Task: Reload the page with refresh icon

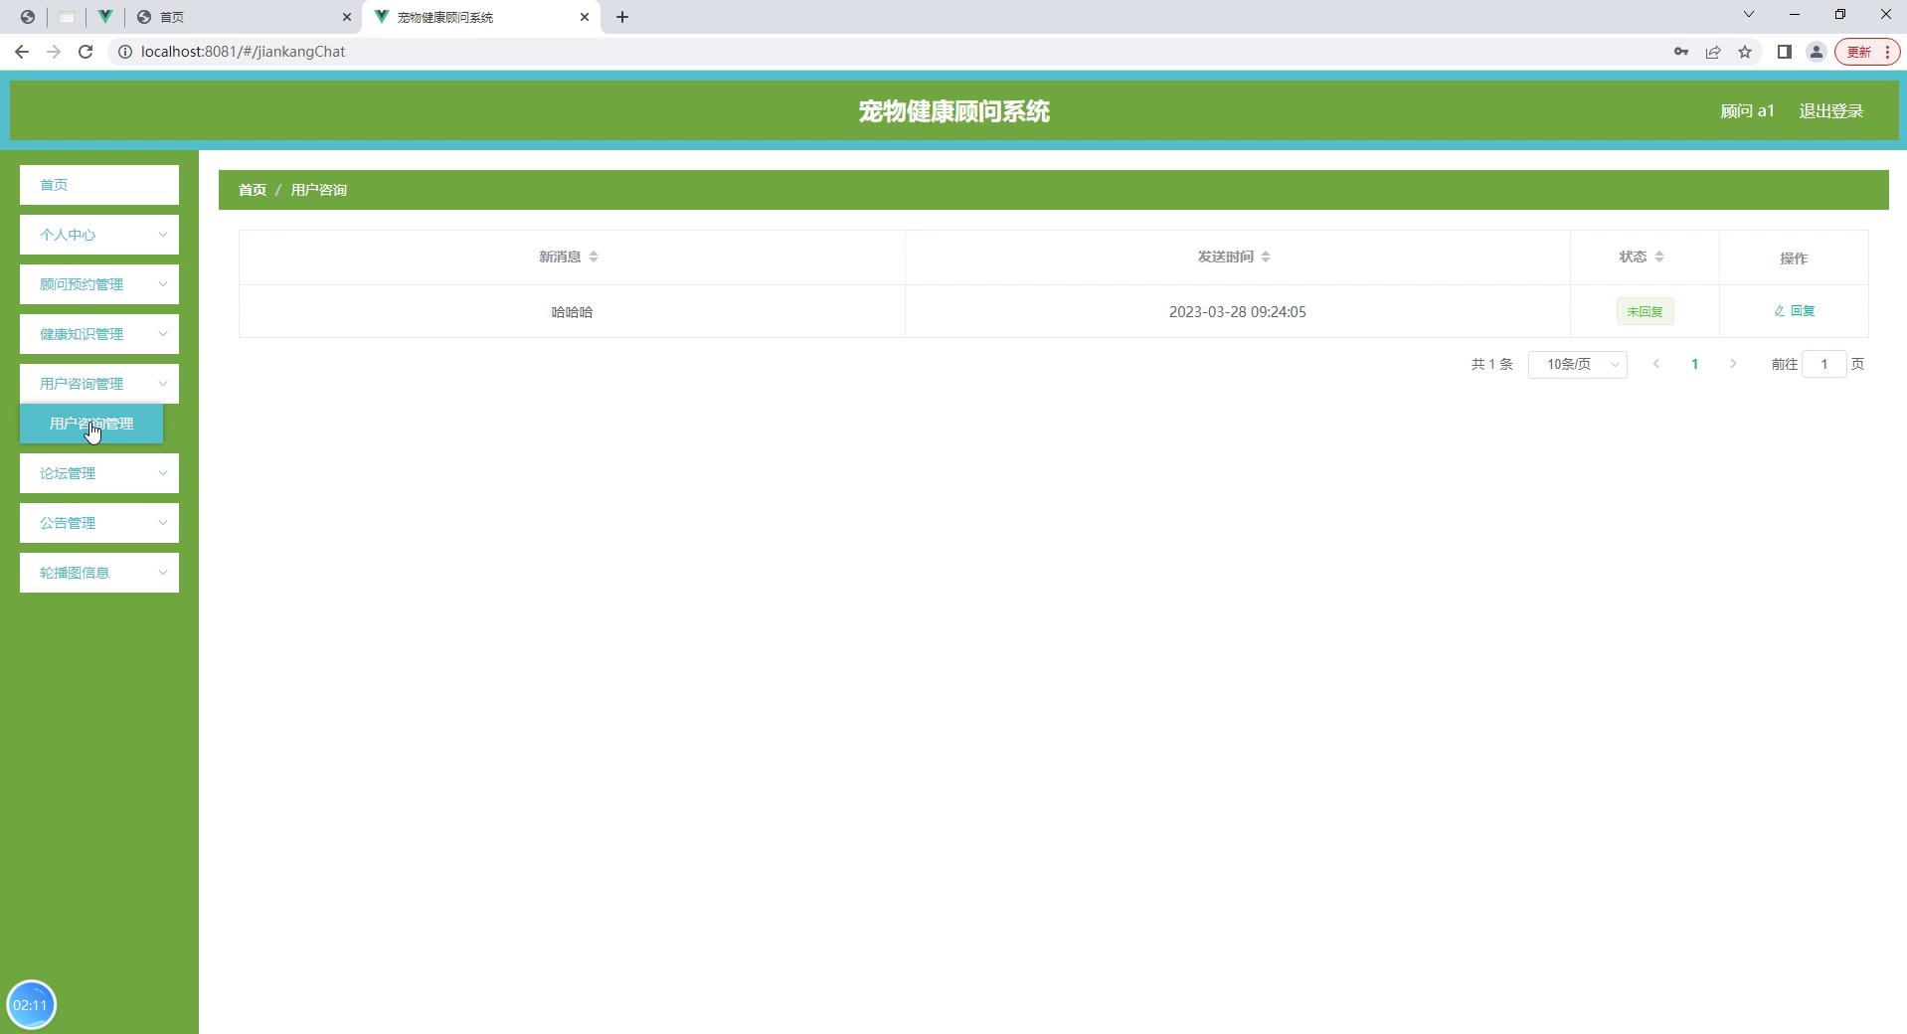Action: (x=86, y=52)
